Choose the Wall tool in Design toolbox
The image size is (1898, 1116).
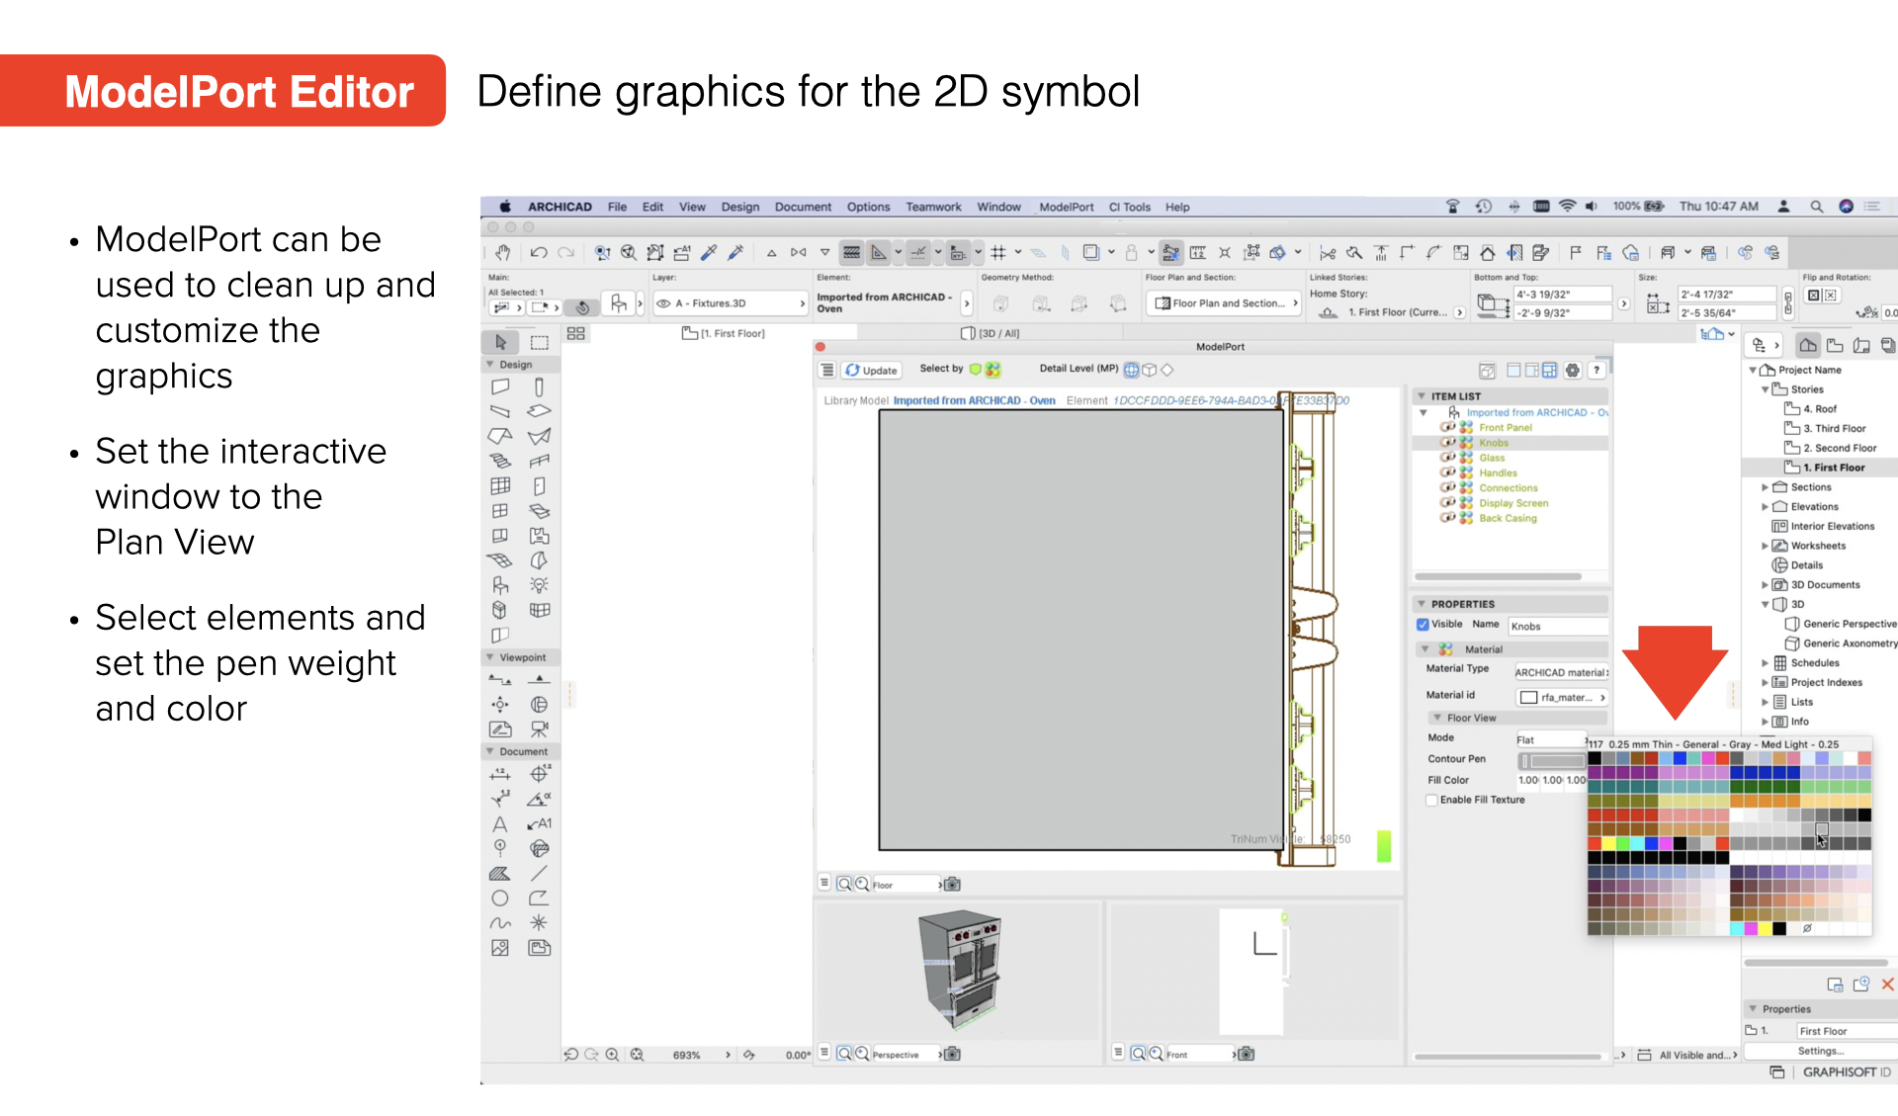pos(500,386)
